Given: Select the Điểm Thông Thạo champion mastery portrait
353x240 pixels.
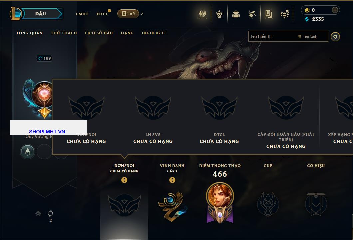Looking at the screenshot, I should (x=220, y=203).
